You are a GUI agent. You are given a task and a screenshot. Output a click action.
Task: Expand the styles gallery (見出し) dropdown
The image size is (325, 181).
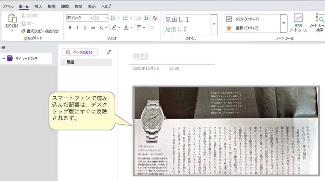[214, 24]
